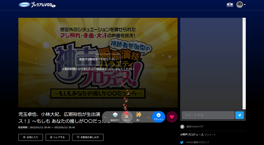Select the 配信期間 date text
The width and height of the screenshot is (264, 145).
[47, 127]
